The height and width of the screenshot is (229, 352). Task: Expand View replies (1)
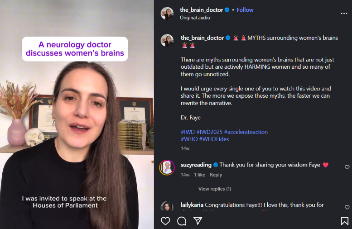(215, 189)
